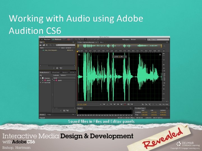Toggle the red spectral frequency display icon
Screen dimensions: 202x151
pyautogui.click(x=68, y=39)
